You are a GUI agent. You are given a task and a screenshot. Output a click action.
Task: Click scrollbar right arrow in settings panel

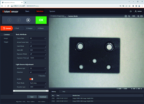pyautogui.click(x=48, y=91)
